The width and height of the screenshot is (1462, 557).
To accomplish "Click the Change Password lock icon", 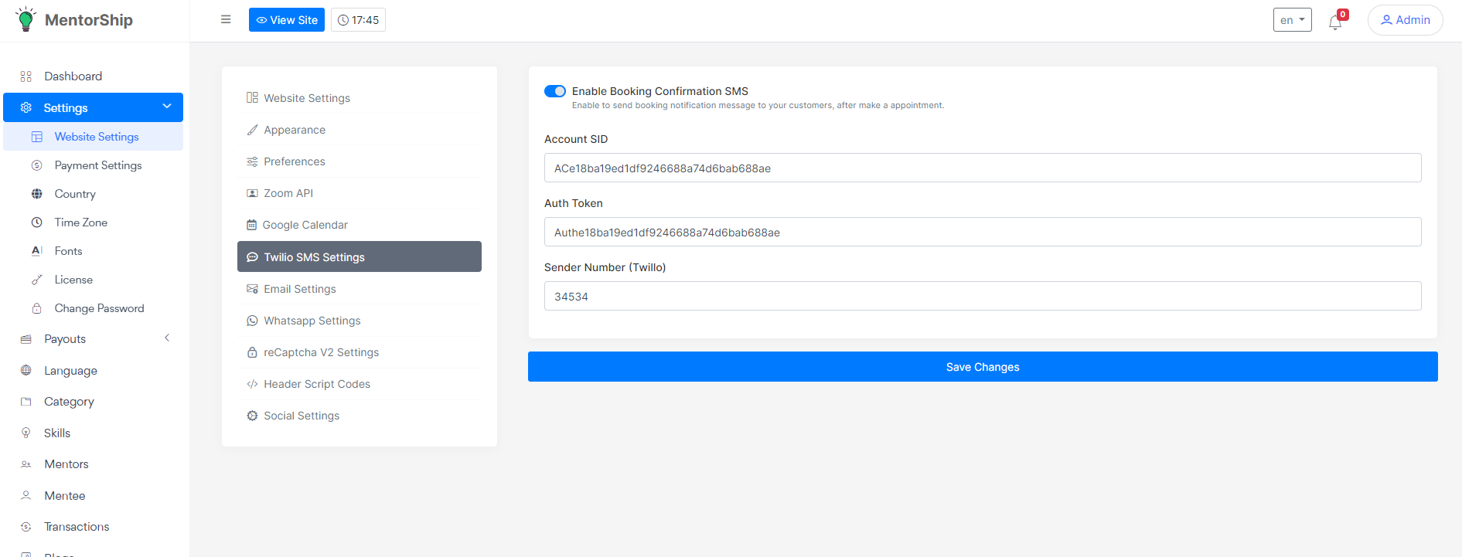I will (x=36, y=308).
